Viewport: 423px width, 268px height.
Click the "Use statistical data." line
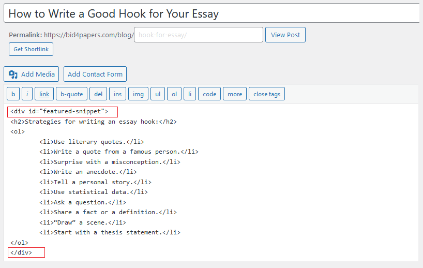tap(94, 192)
